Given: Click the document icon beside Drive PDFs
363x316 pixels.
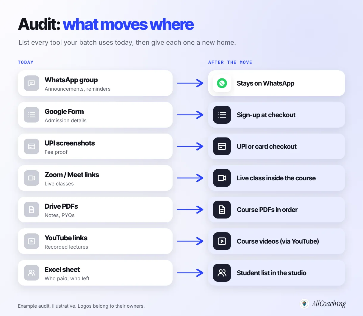Looking at the screenshot, I should 32,210.
